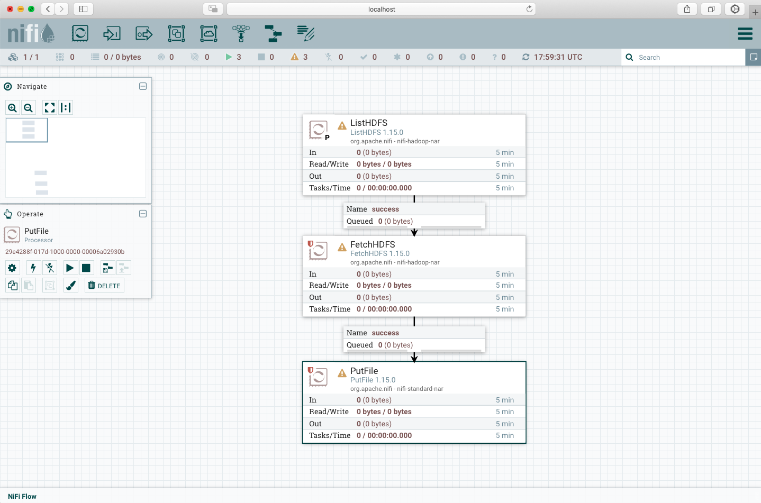Click the PutFile processor title on canvas
This screenshot has width=761, height=503.
click(364, 371)
